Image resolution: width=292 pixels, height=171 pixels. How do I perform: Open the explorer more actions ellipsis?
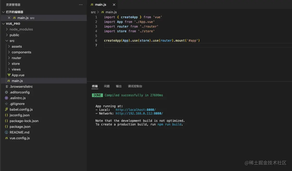click(81, 5)
